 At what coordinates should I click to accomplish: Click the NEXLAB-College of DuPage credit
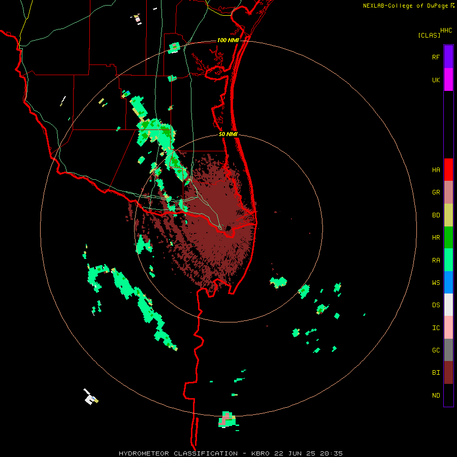(408, 6)
